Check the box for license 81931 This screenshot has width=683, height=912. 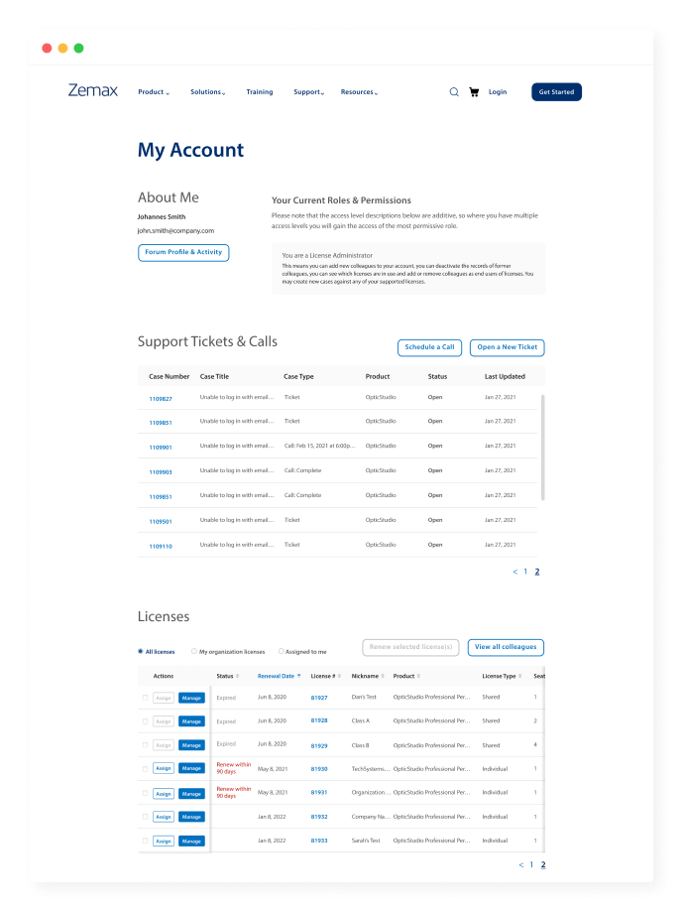(145, 793)
